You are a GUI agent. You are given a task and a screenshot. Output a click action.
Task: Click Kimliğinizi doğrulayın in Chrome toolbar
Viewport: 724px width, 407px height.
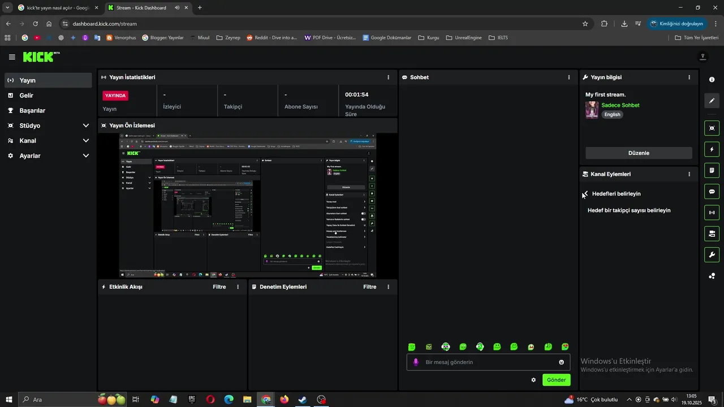[677, 24]
